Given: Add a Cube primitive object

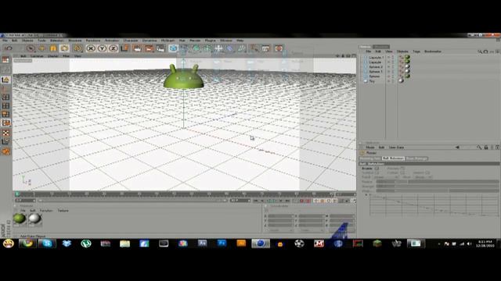Looking at the screenshot, I should [x=173, y=48].
